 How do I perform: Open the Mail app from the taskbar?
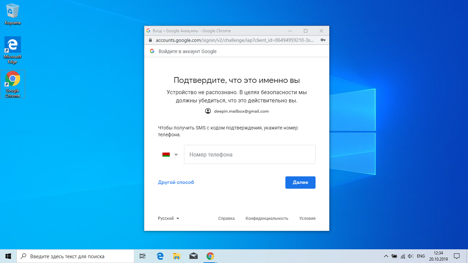(x=194, y=256)
